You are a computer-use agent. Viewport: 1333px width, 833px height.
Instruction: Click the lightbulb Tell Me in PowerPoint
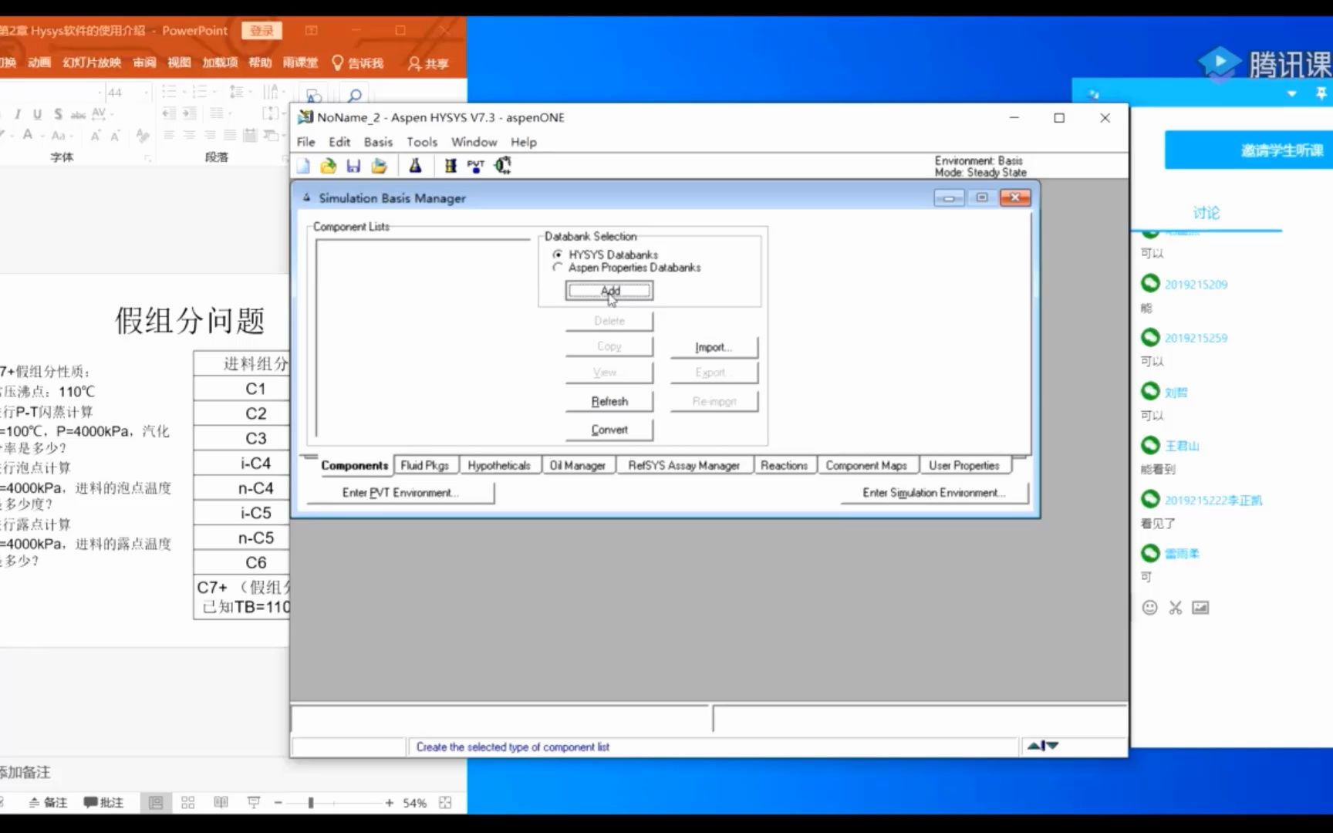[x=337, y=62]
